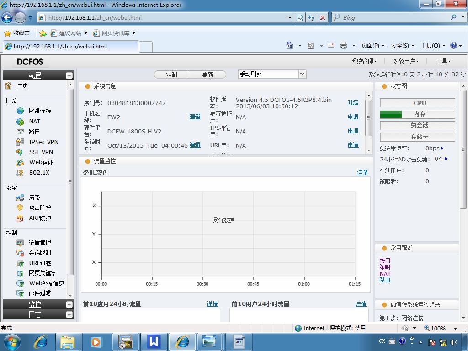Open the IE 页面(P) menu

pos(373,46)
